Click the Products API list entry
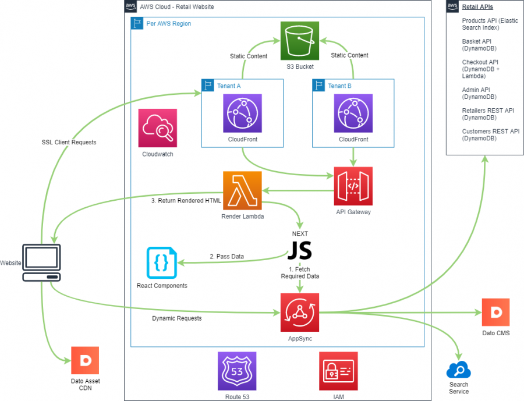This screenshot has width=524, height=401. (489, 24)
